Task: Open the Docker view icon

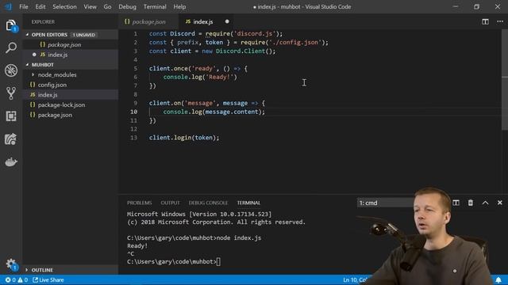Action: (10, 161)
